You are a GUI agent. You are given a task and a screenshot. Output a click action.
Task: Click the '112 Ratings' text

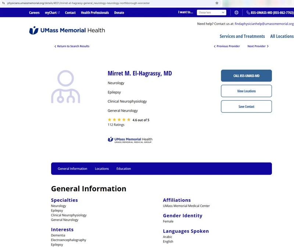coord(116,125)
